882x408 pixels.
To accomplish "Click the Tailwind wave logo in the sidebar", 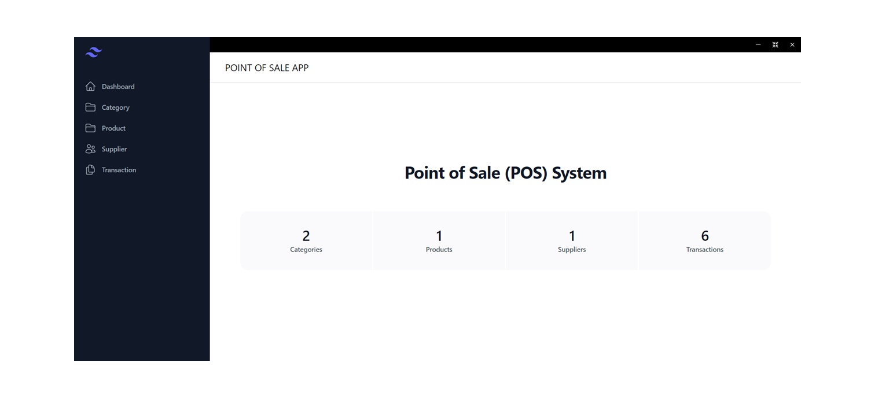I will coord(94,53).
